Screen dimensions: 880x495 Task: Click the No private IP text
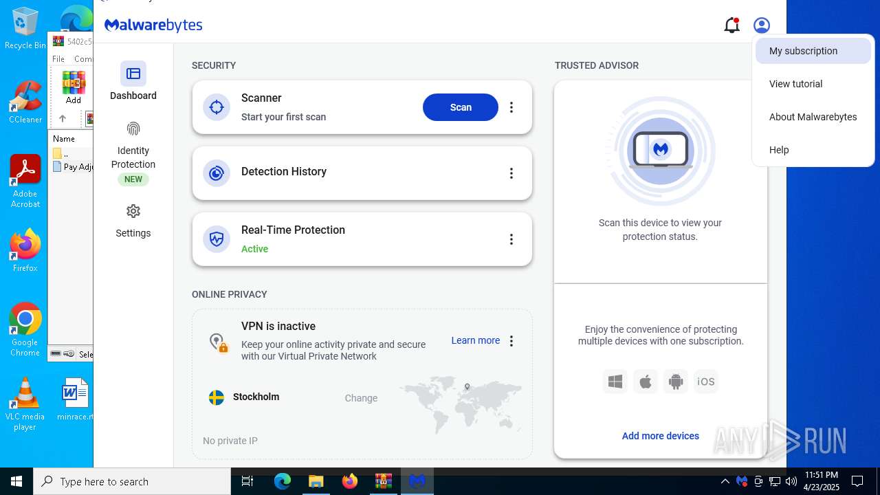click(230, 441)
